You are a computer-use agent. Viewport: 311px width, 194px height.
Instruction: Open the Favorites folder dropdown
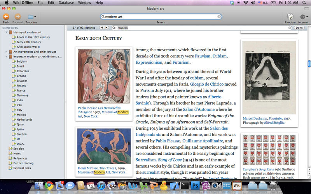31,17
